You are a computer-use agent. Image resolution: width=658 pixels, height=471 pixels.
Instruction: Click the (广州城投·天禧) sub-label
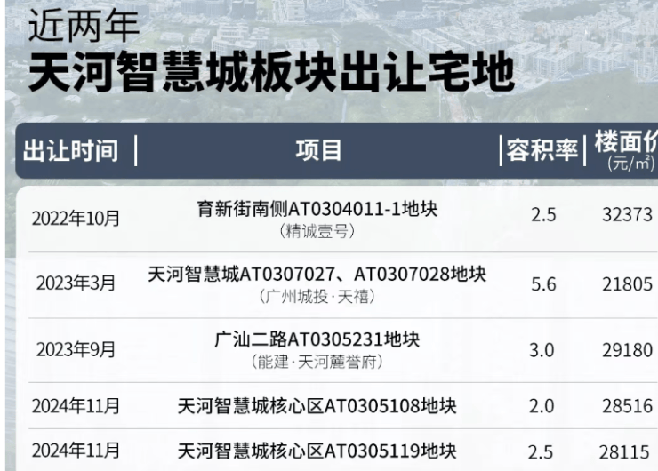[x=317, y=297]
